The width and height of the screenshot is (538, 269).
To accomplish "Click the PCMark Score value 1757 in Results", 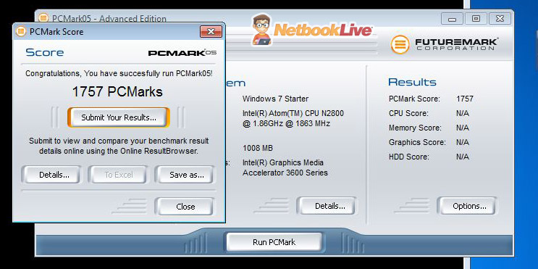I will click(x=465, y=99).
